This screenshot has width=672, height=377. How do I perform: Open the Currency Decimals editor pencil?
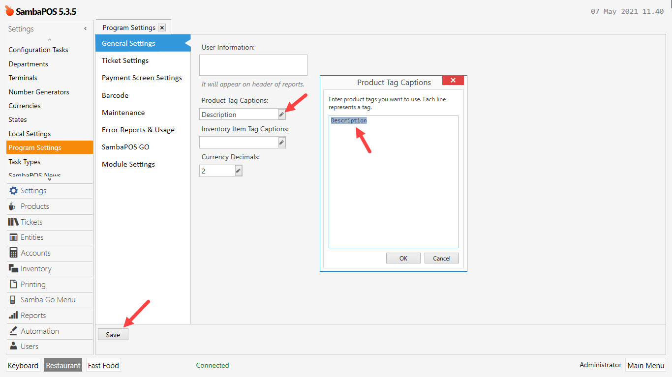pos(238,170)
